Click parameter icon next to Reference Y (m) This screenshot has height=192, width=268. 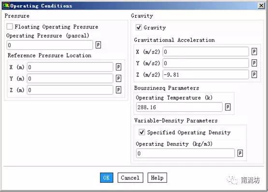pos(118,79)
